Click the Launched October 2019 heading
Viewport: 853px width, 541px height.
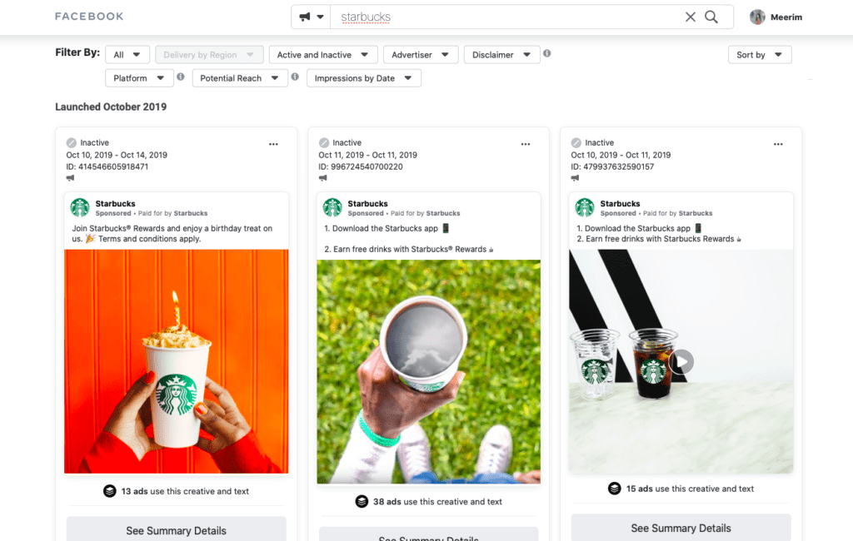[x=111, y=107]
